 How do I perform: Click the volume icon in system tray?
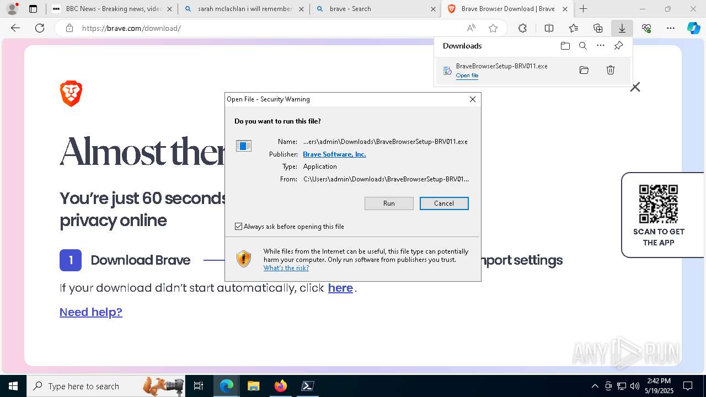tap(635, 386)
